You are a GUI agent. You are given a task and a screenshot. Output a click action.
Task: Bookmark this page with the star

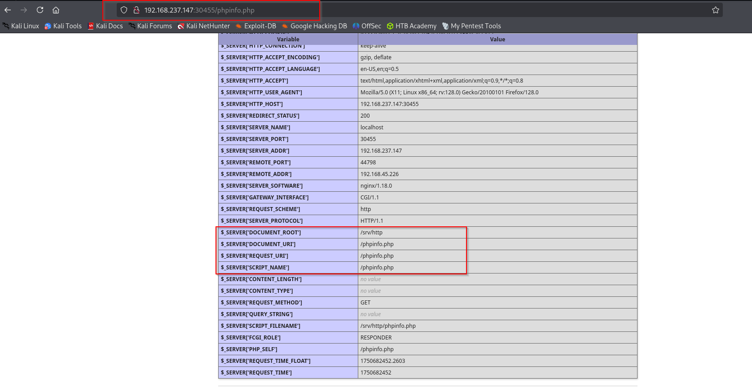coord(716,10)
